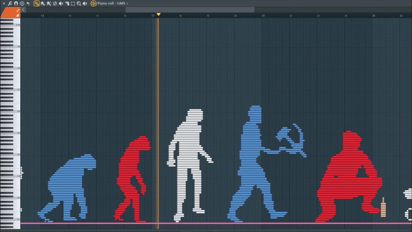Select the Slice tool
Screen dimensions: 412x232
coord(67,4)
